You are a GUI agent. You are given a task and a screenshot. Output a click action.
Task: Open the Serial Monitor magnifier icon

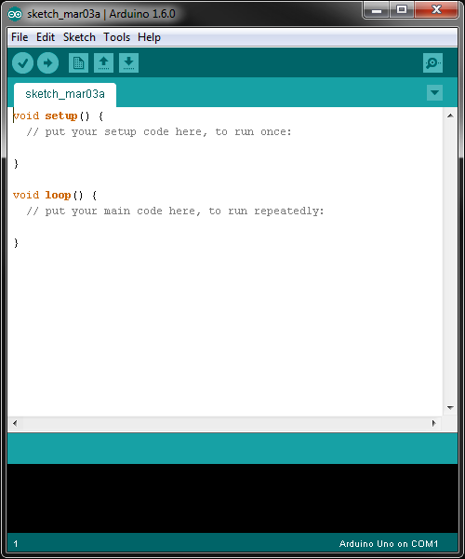click(433, 63)
